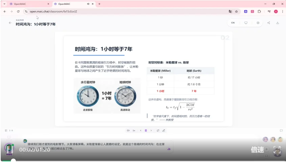Open the blue extension icon in the toolbar
Viewport: 286px width, 162px height.
click(x=246, y=11)
